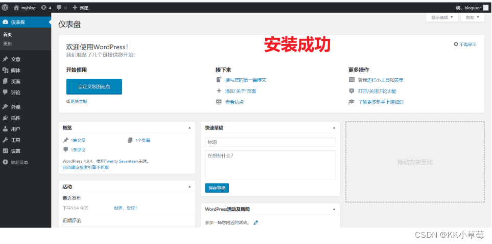This screenshot has height=244, width=492.
Task: Open the WordPress logo menu
Action: [x=5, y=8]
